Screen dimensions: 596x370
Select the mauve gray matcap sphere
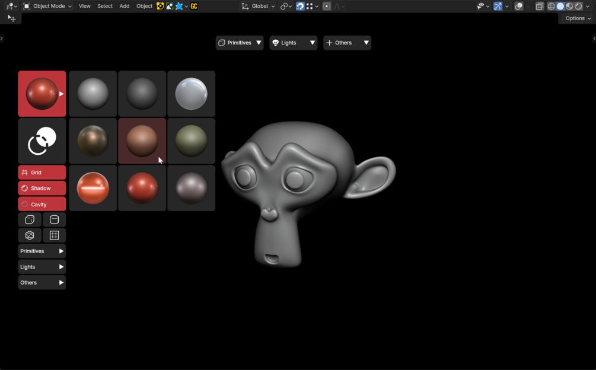(x=191, y=188)
